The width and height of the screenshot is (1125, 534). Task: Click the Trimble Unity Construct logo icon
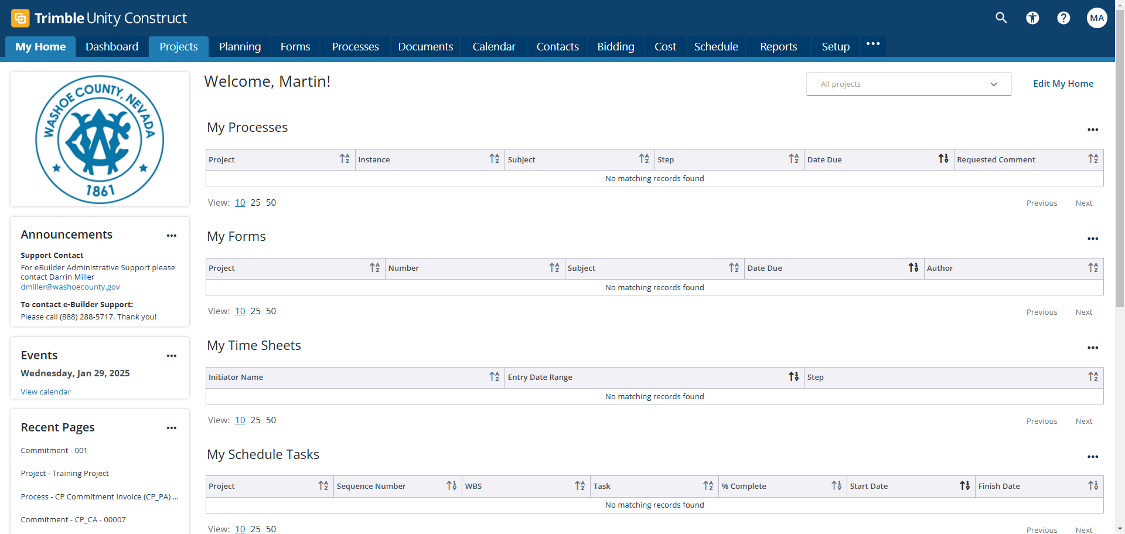coord(21,18)
